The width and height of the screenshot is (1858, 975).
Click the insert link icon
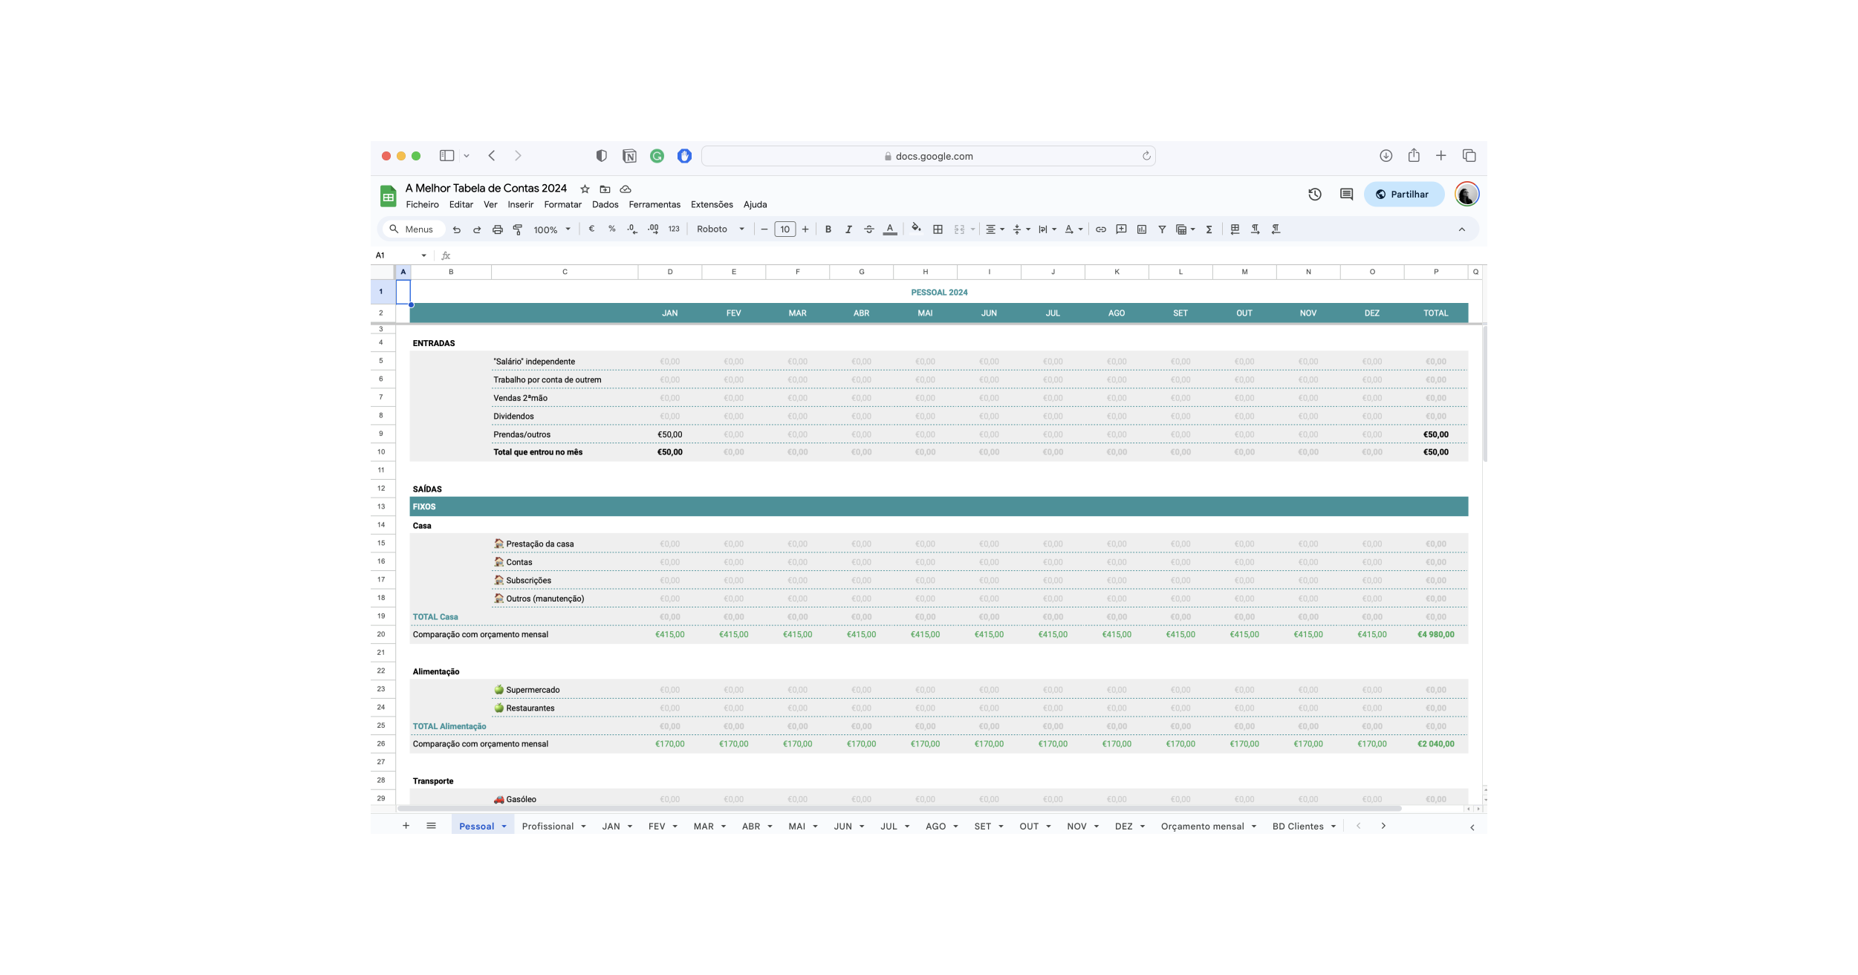click(x=1101, y=229)
